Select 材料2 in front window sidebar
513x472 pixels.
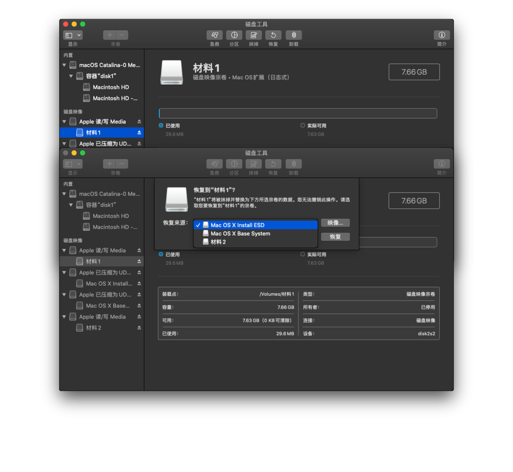click(x=102, y=328)
